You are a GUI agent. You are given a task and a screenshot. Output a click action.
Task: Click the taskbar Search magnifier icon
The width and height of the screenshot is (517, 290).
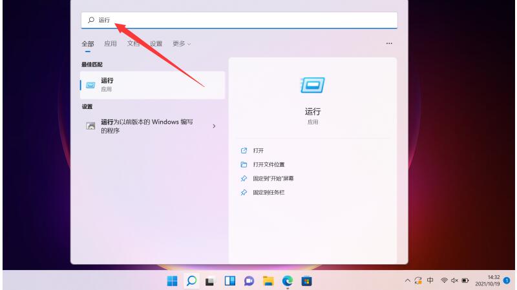point(191,281)
